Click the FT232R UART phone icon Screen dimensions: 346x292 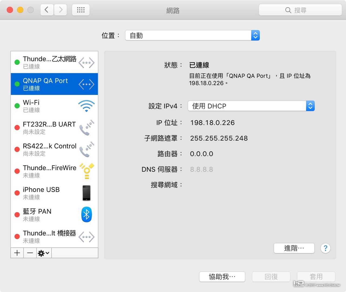(86, 128)
